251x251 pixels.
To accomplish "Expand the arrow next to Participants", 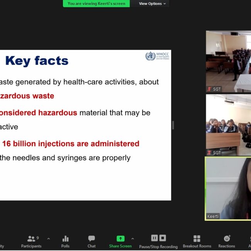I will (48, 239).
